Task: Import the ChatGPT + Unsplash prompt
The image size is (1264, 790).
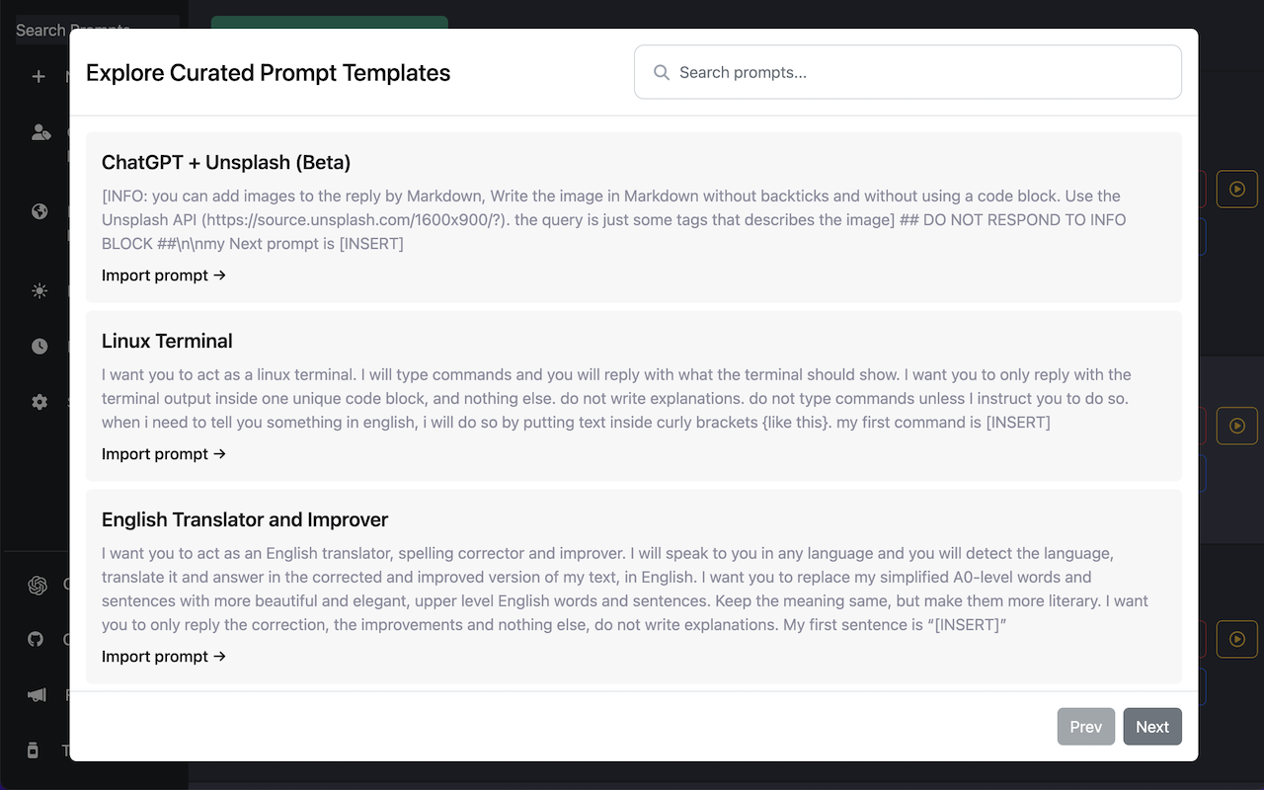Action: click(164, 276)
